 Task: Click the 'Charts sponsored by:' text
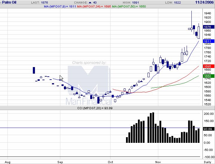(x=89, y=63)
